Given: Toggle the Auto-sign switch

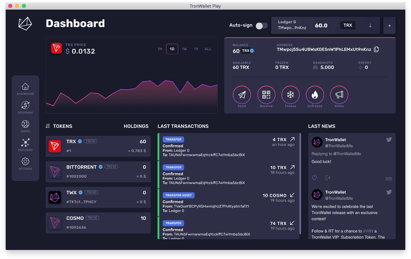Looking at the screenshot, I should click(261, 26).
